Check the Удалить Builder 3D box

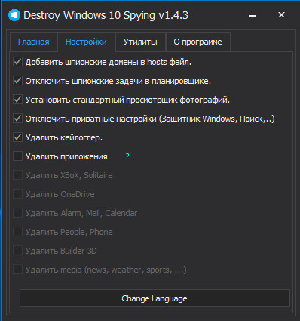pyautogui.click(x=17, y=251)
